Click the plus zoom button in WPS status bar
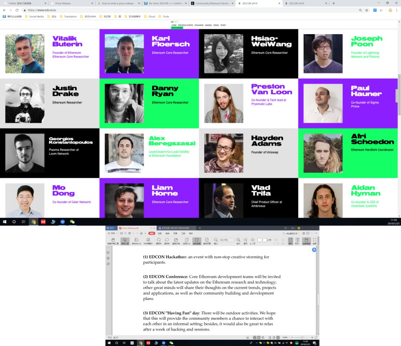This screenshot has width=401, height=346. [x=312, y=337]
